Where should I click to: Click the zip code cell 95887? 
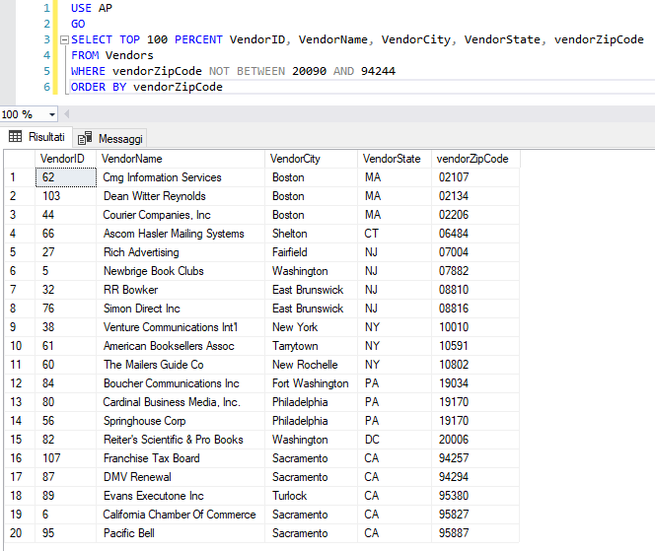click(475, 533)
